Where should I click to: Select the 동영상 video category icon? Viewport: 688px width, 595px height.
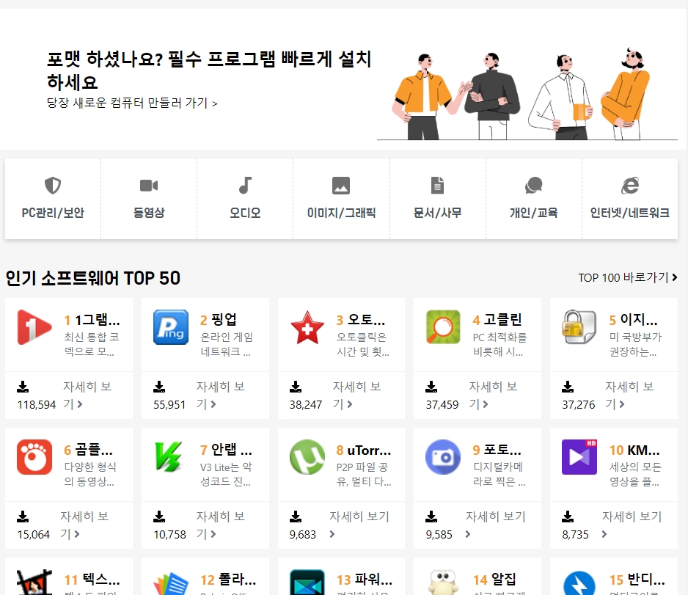(x=148, y=186)
